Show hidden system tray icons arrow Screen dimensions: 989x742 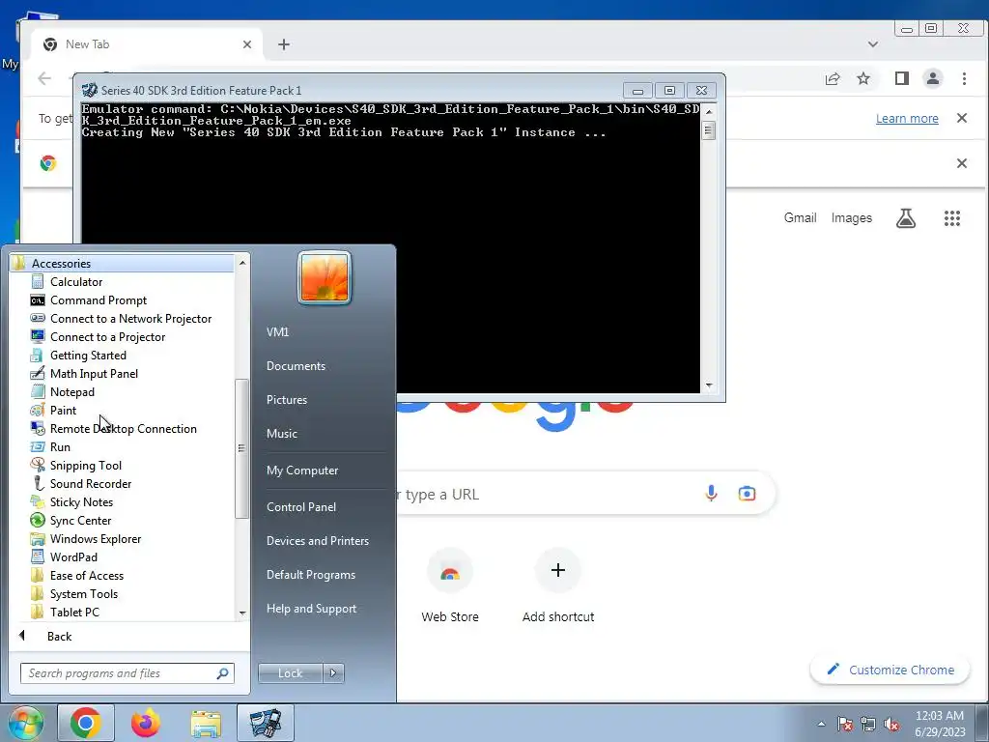tap(821, 724)
